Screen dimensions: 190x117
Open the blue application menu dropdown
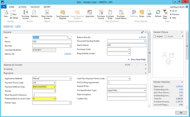coord(4,7)
